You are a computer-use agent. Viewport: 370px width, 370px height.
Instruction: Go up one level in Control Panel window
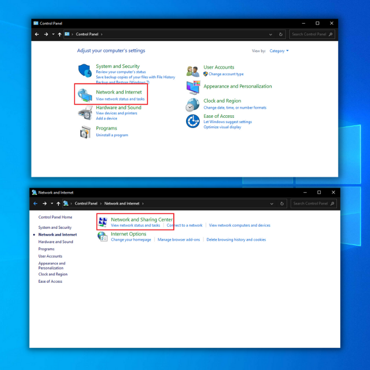tap(59, 34)
